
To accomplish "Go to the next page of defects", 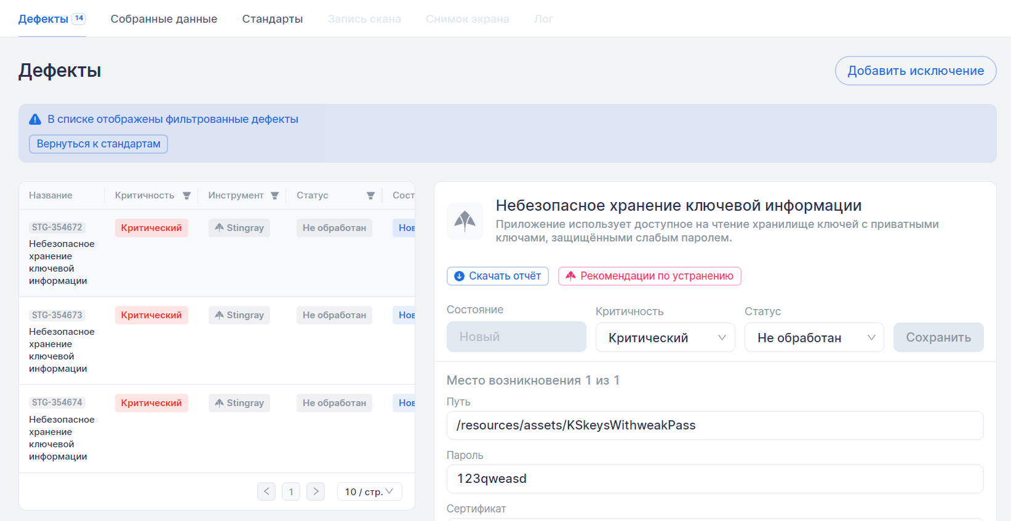I will 316,492.
